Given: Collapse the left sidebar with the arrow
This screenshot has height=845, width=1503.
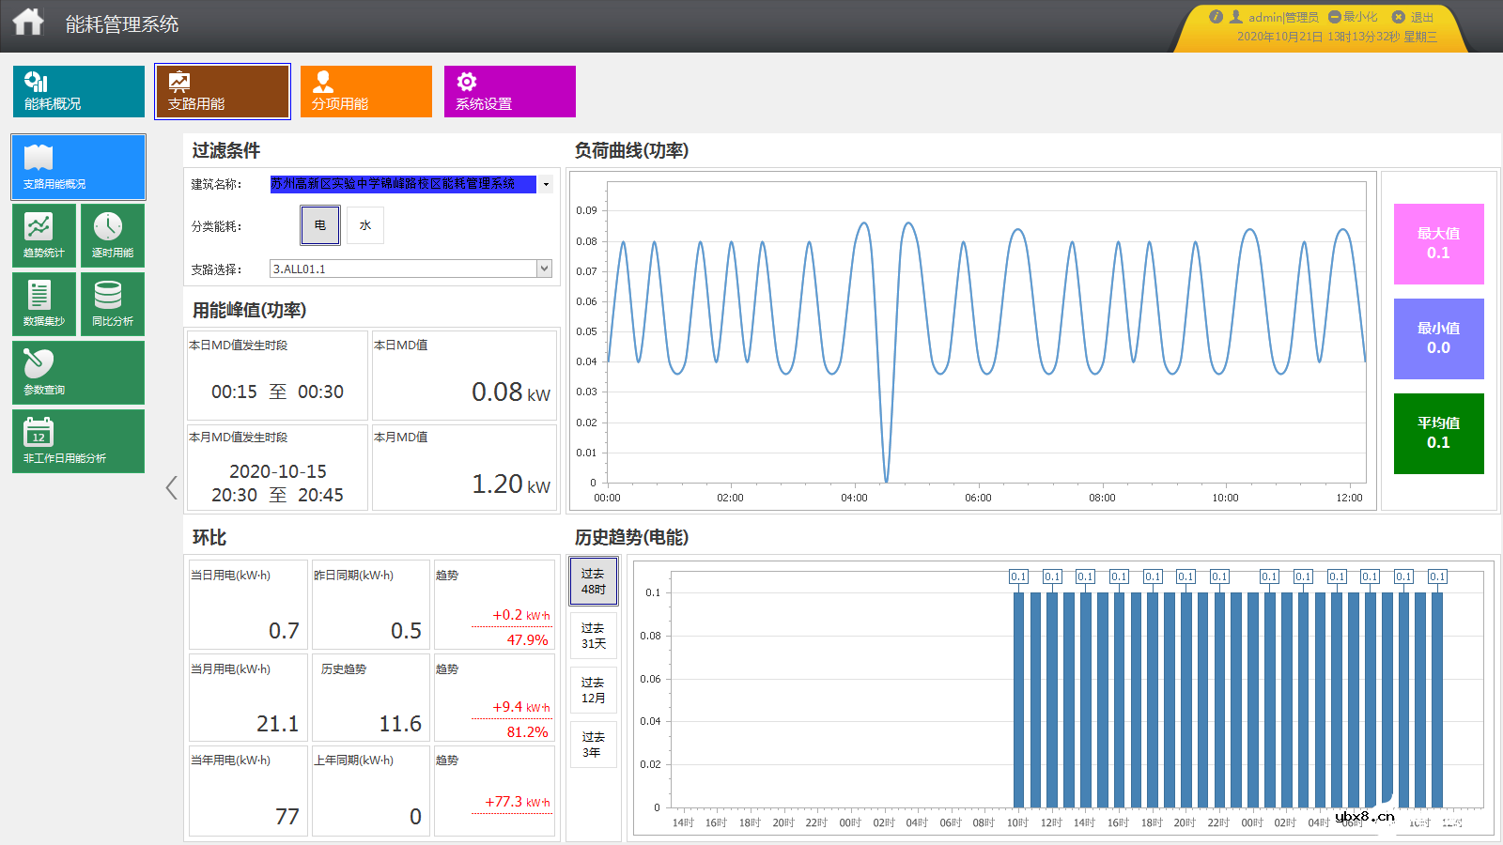Looking at the screenshot, I should coord(171,487).
